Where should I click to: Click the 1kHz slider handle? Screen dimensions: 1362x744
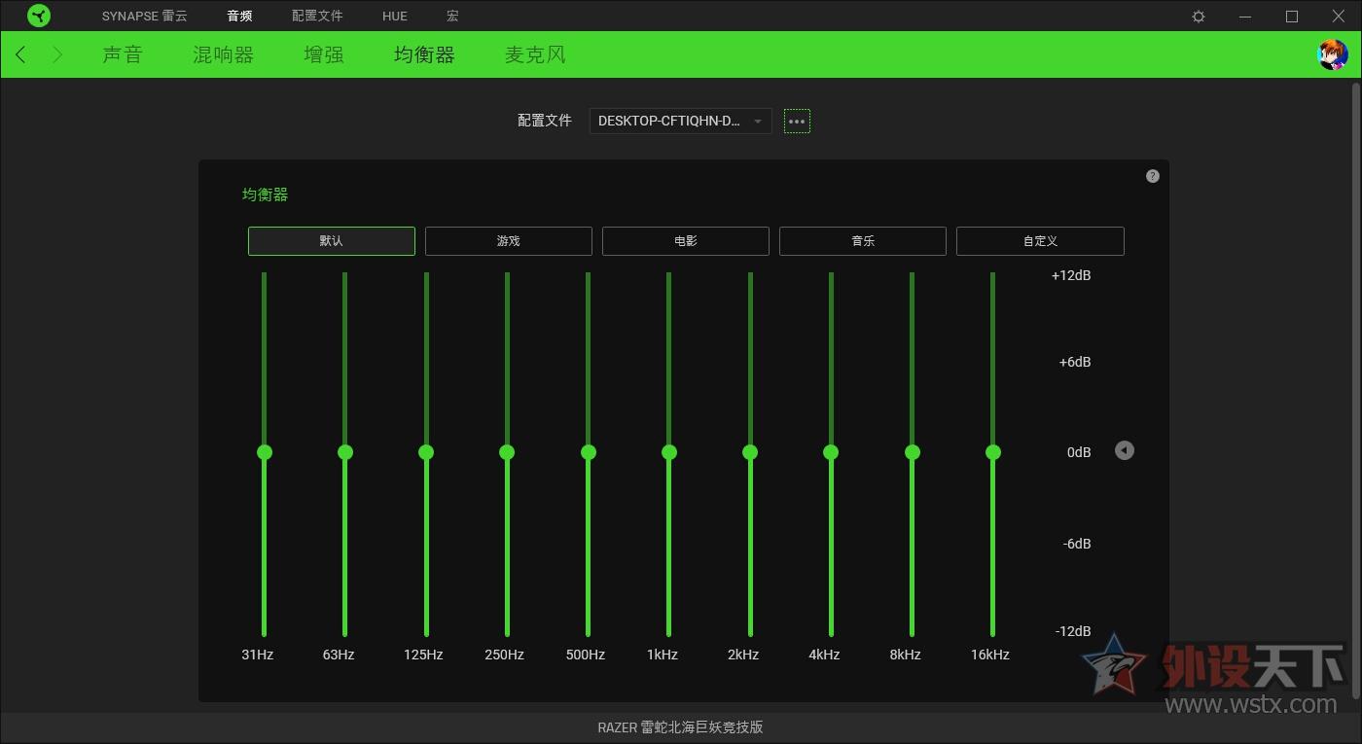[668, 452]
